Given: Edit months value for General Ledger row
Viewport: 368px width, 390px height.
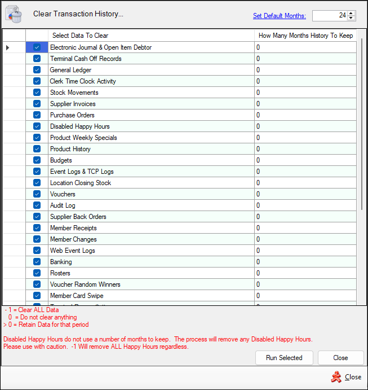Looking at the screenshot, I should point(305,70).
